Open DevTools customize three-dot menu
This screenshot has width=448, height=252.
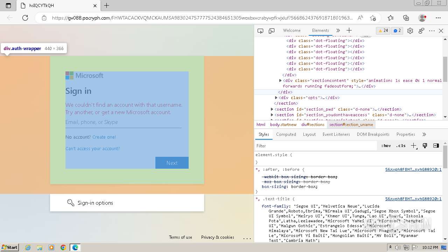(x=432, y=31)
